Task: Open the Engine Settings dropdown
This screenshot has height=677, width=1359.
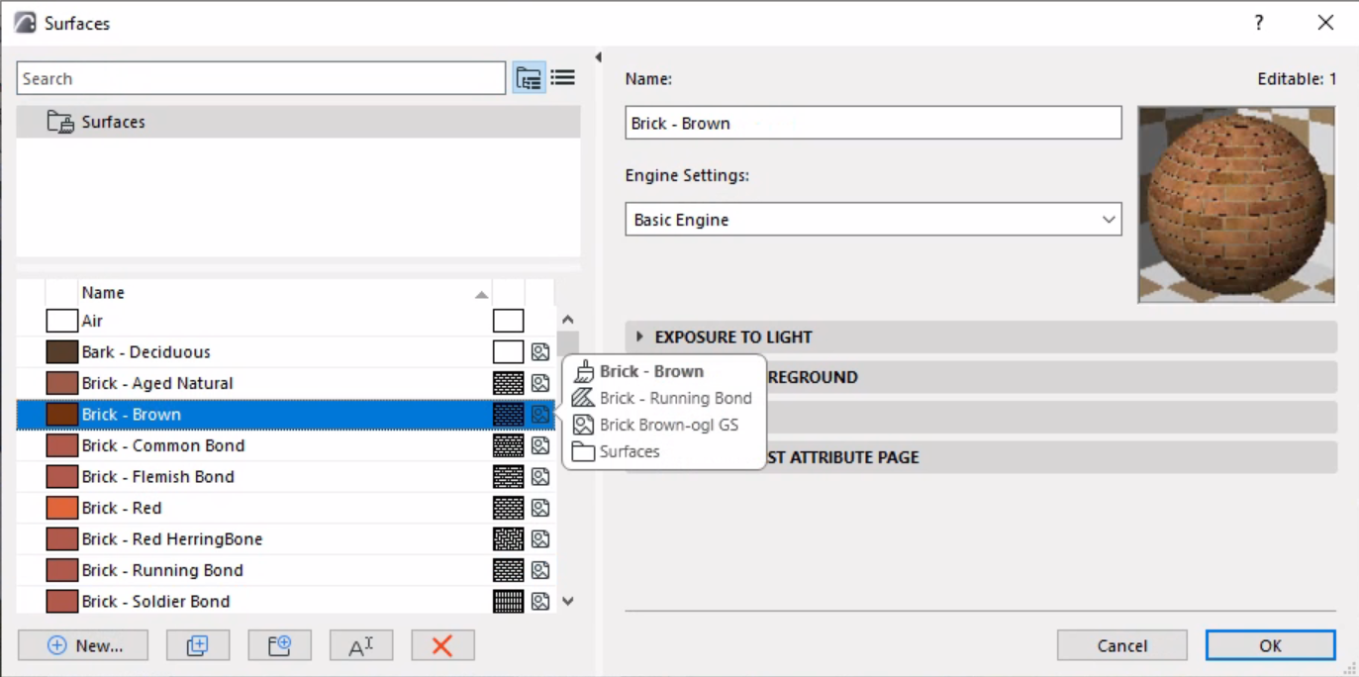Action: [873, 220]
